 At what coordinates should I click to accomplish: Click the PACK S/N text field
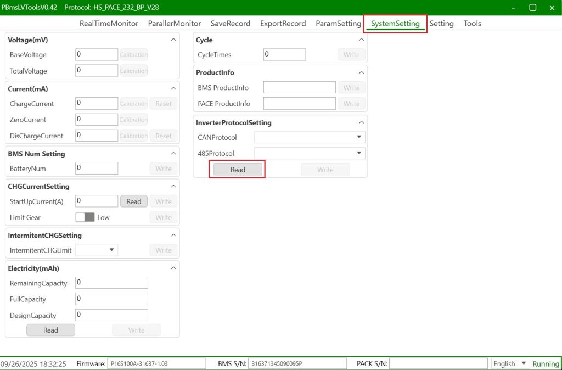[438, 363]
